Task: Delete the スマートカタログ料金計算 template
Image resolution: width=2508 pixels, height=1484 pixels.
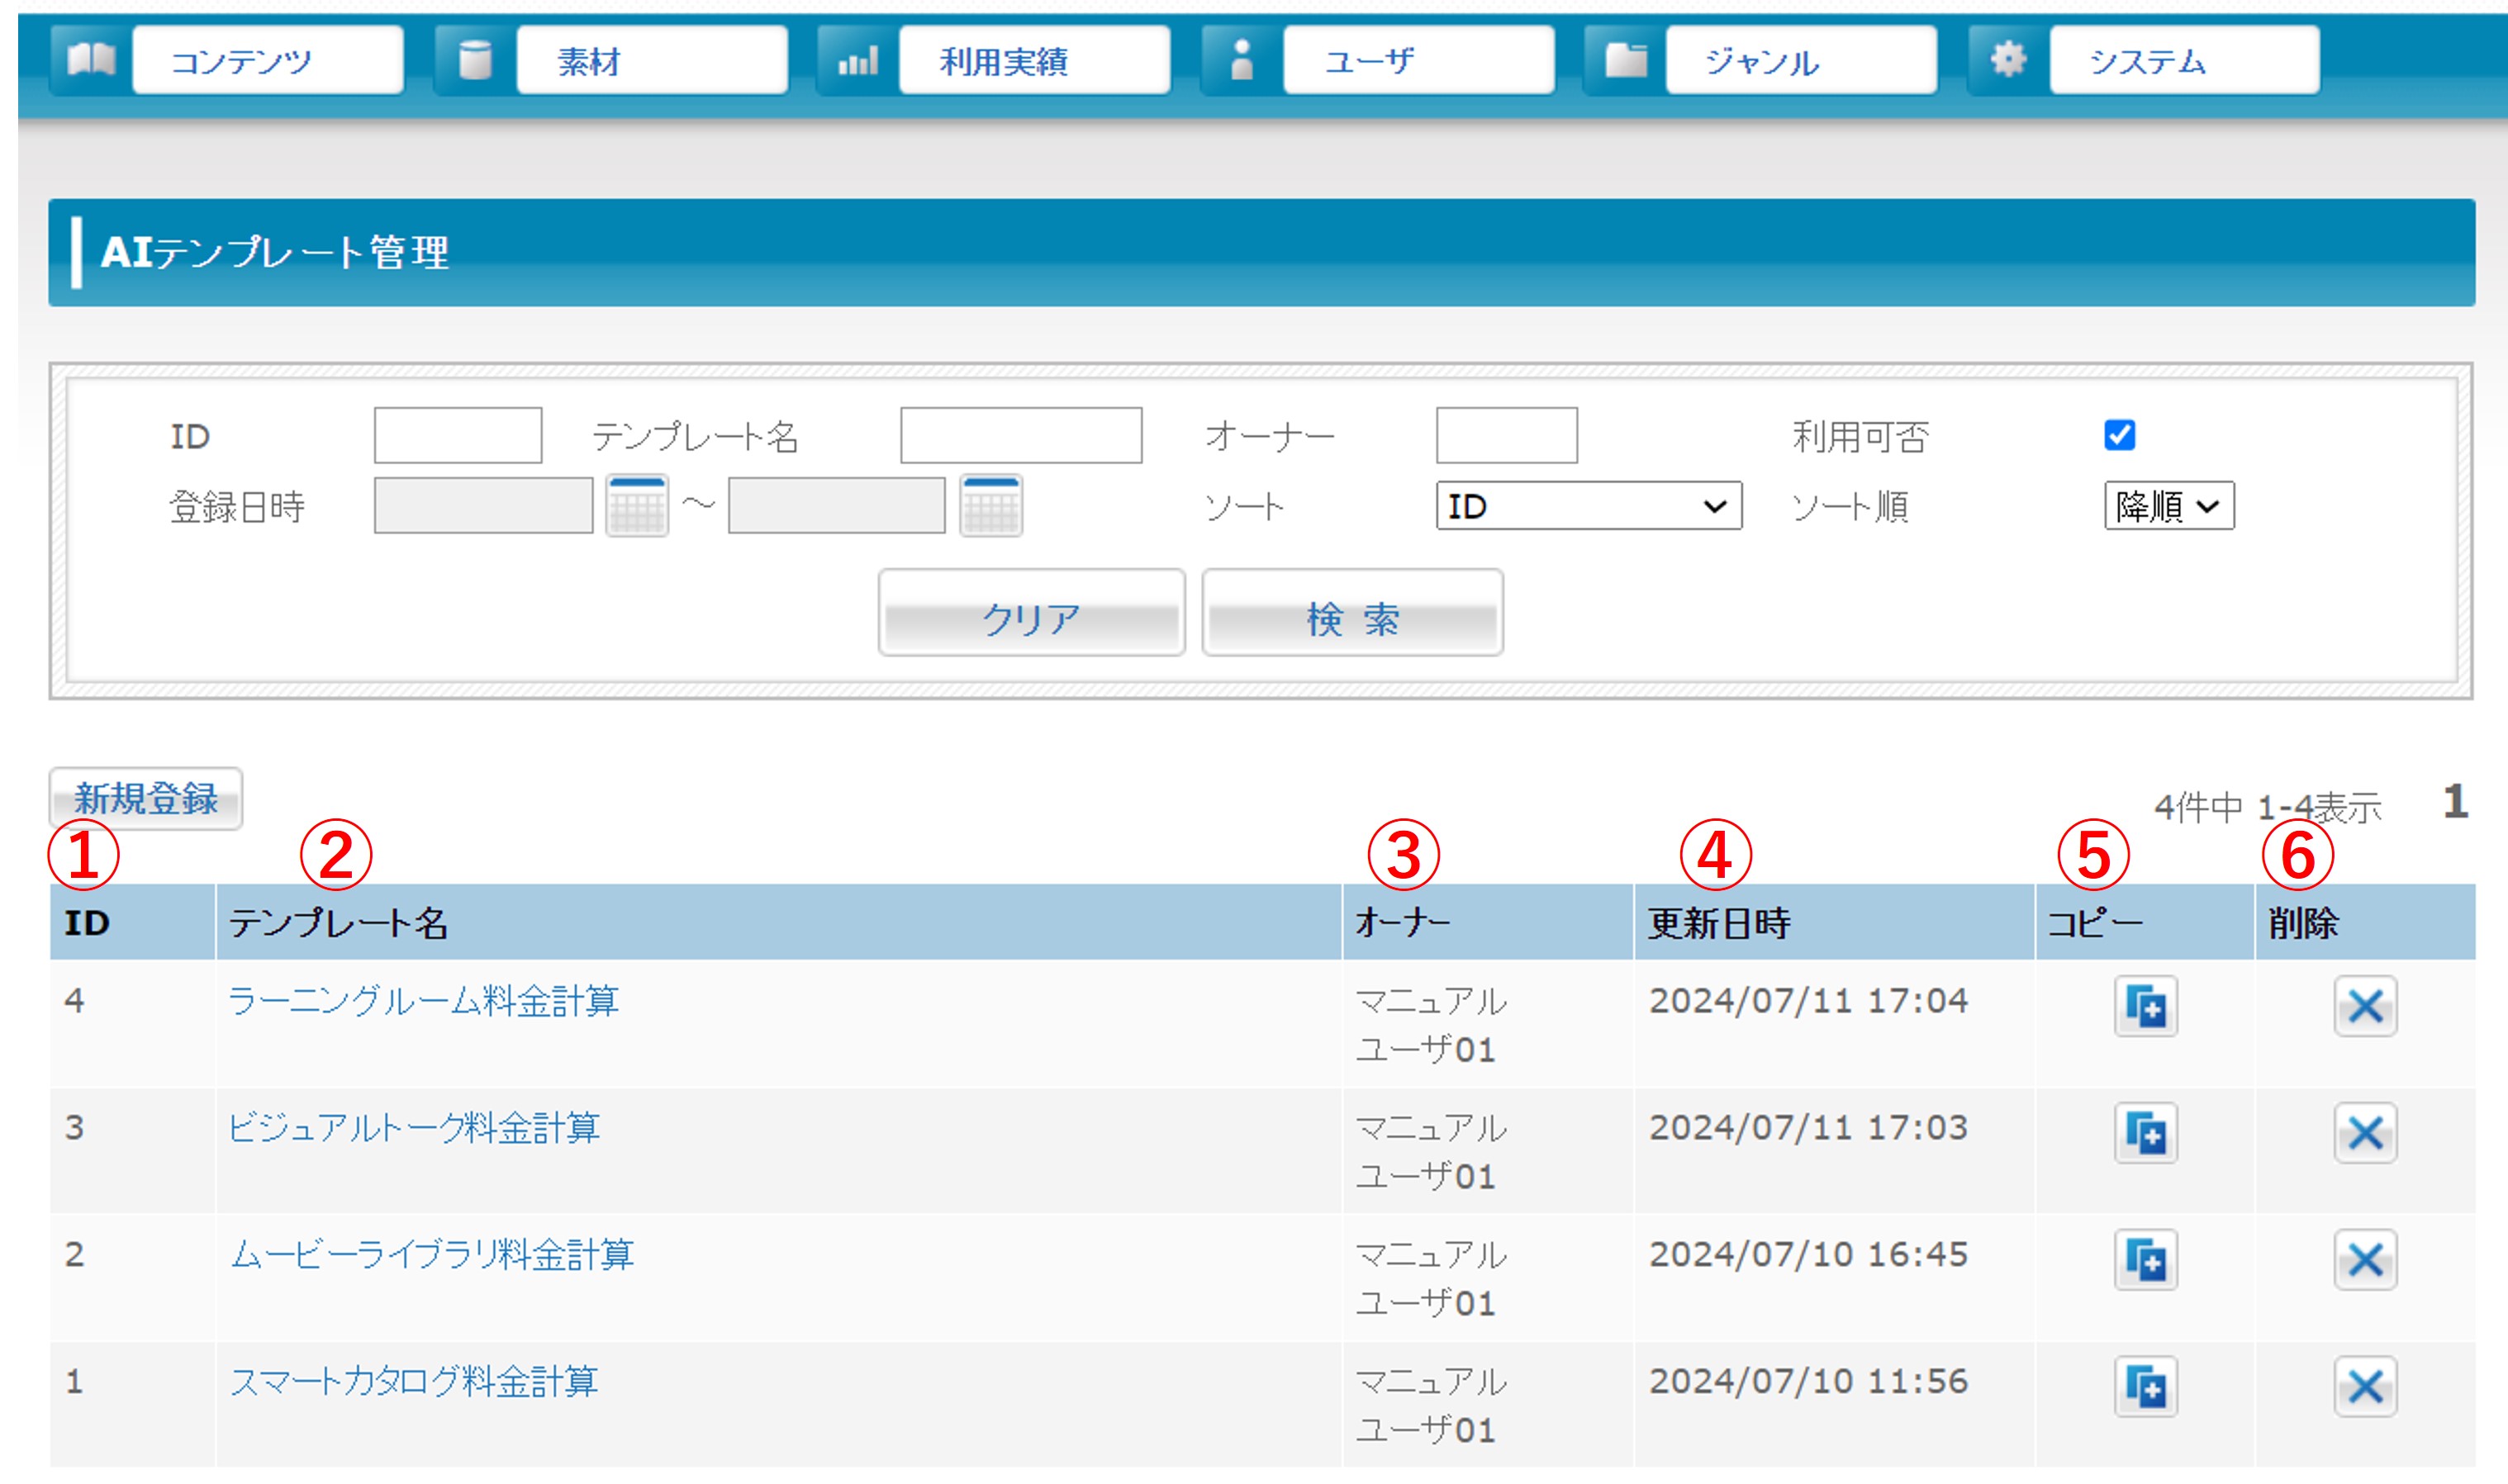Action: click(x=2365, y=1387)
